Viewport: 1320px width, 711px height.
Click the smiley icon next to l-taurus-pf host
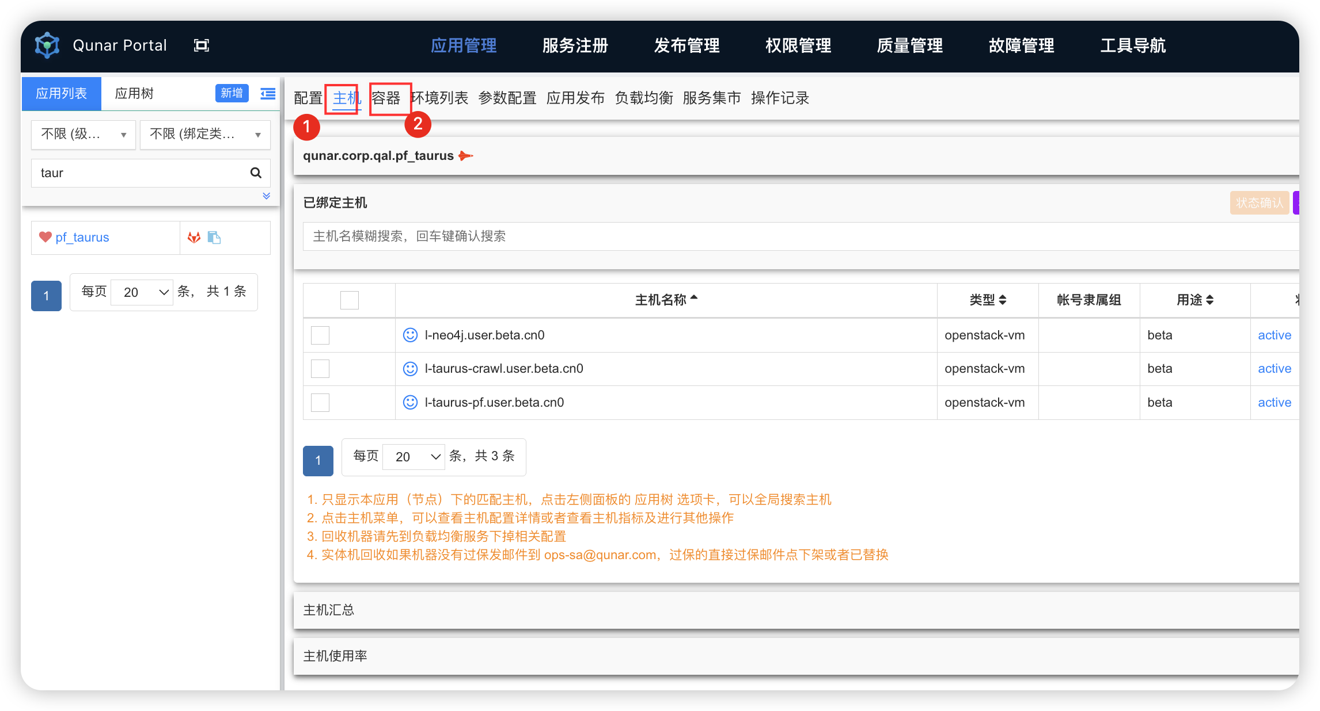point(410,402)
